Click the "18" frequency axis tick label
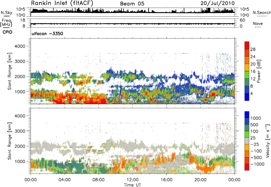 [23, 20]
